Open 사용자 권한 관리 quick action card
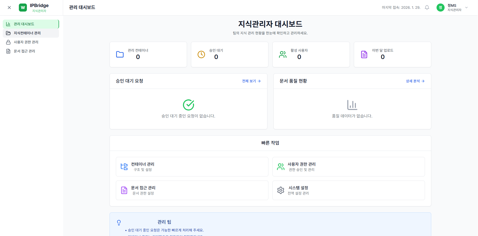Viewport: 478px width, 236px height. click(x=348, y=167)
